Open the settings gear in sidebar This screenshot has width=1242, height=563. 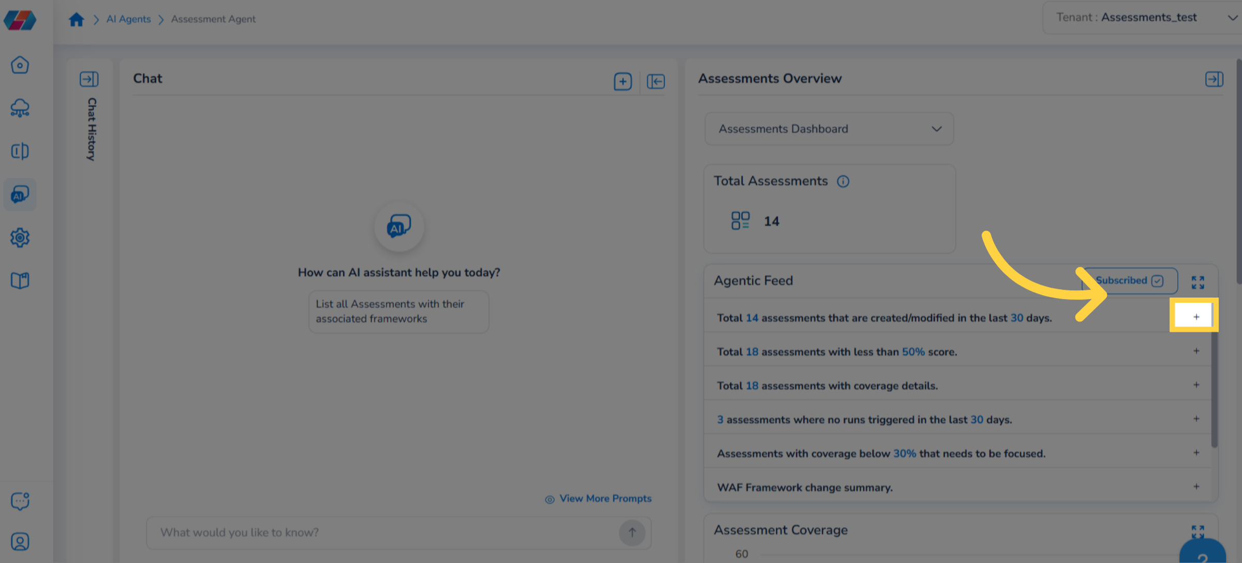(x=20, y=238)
